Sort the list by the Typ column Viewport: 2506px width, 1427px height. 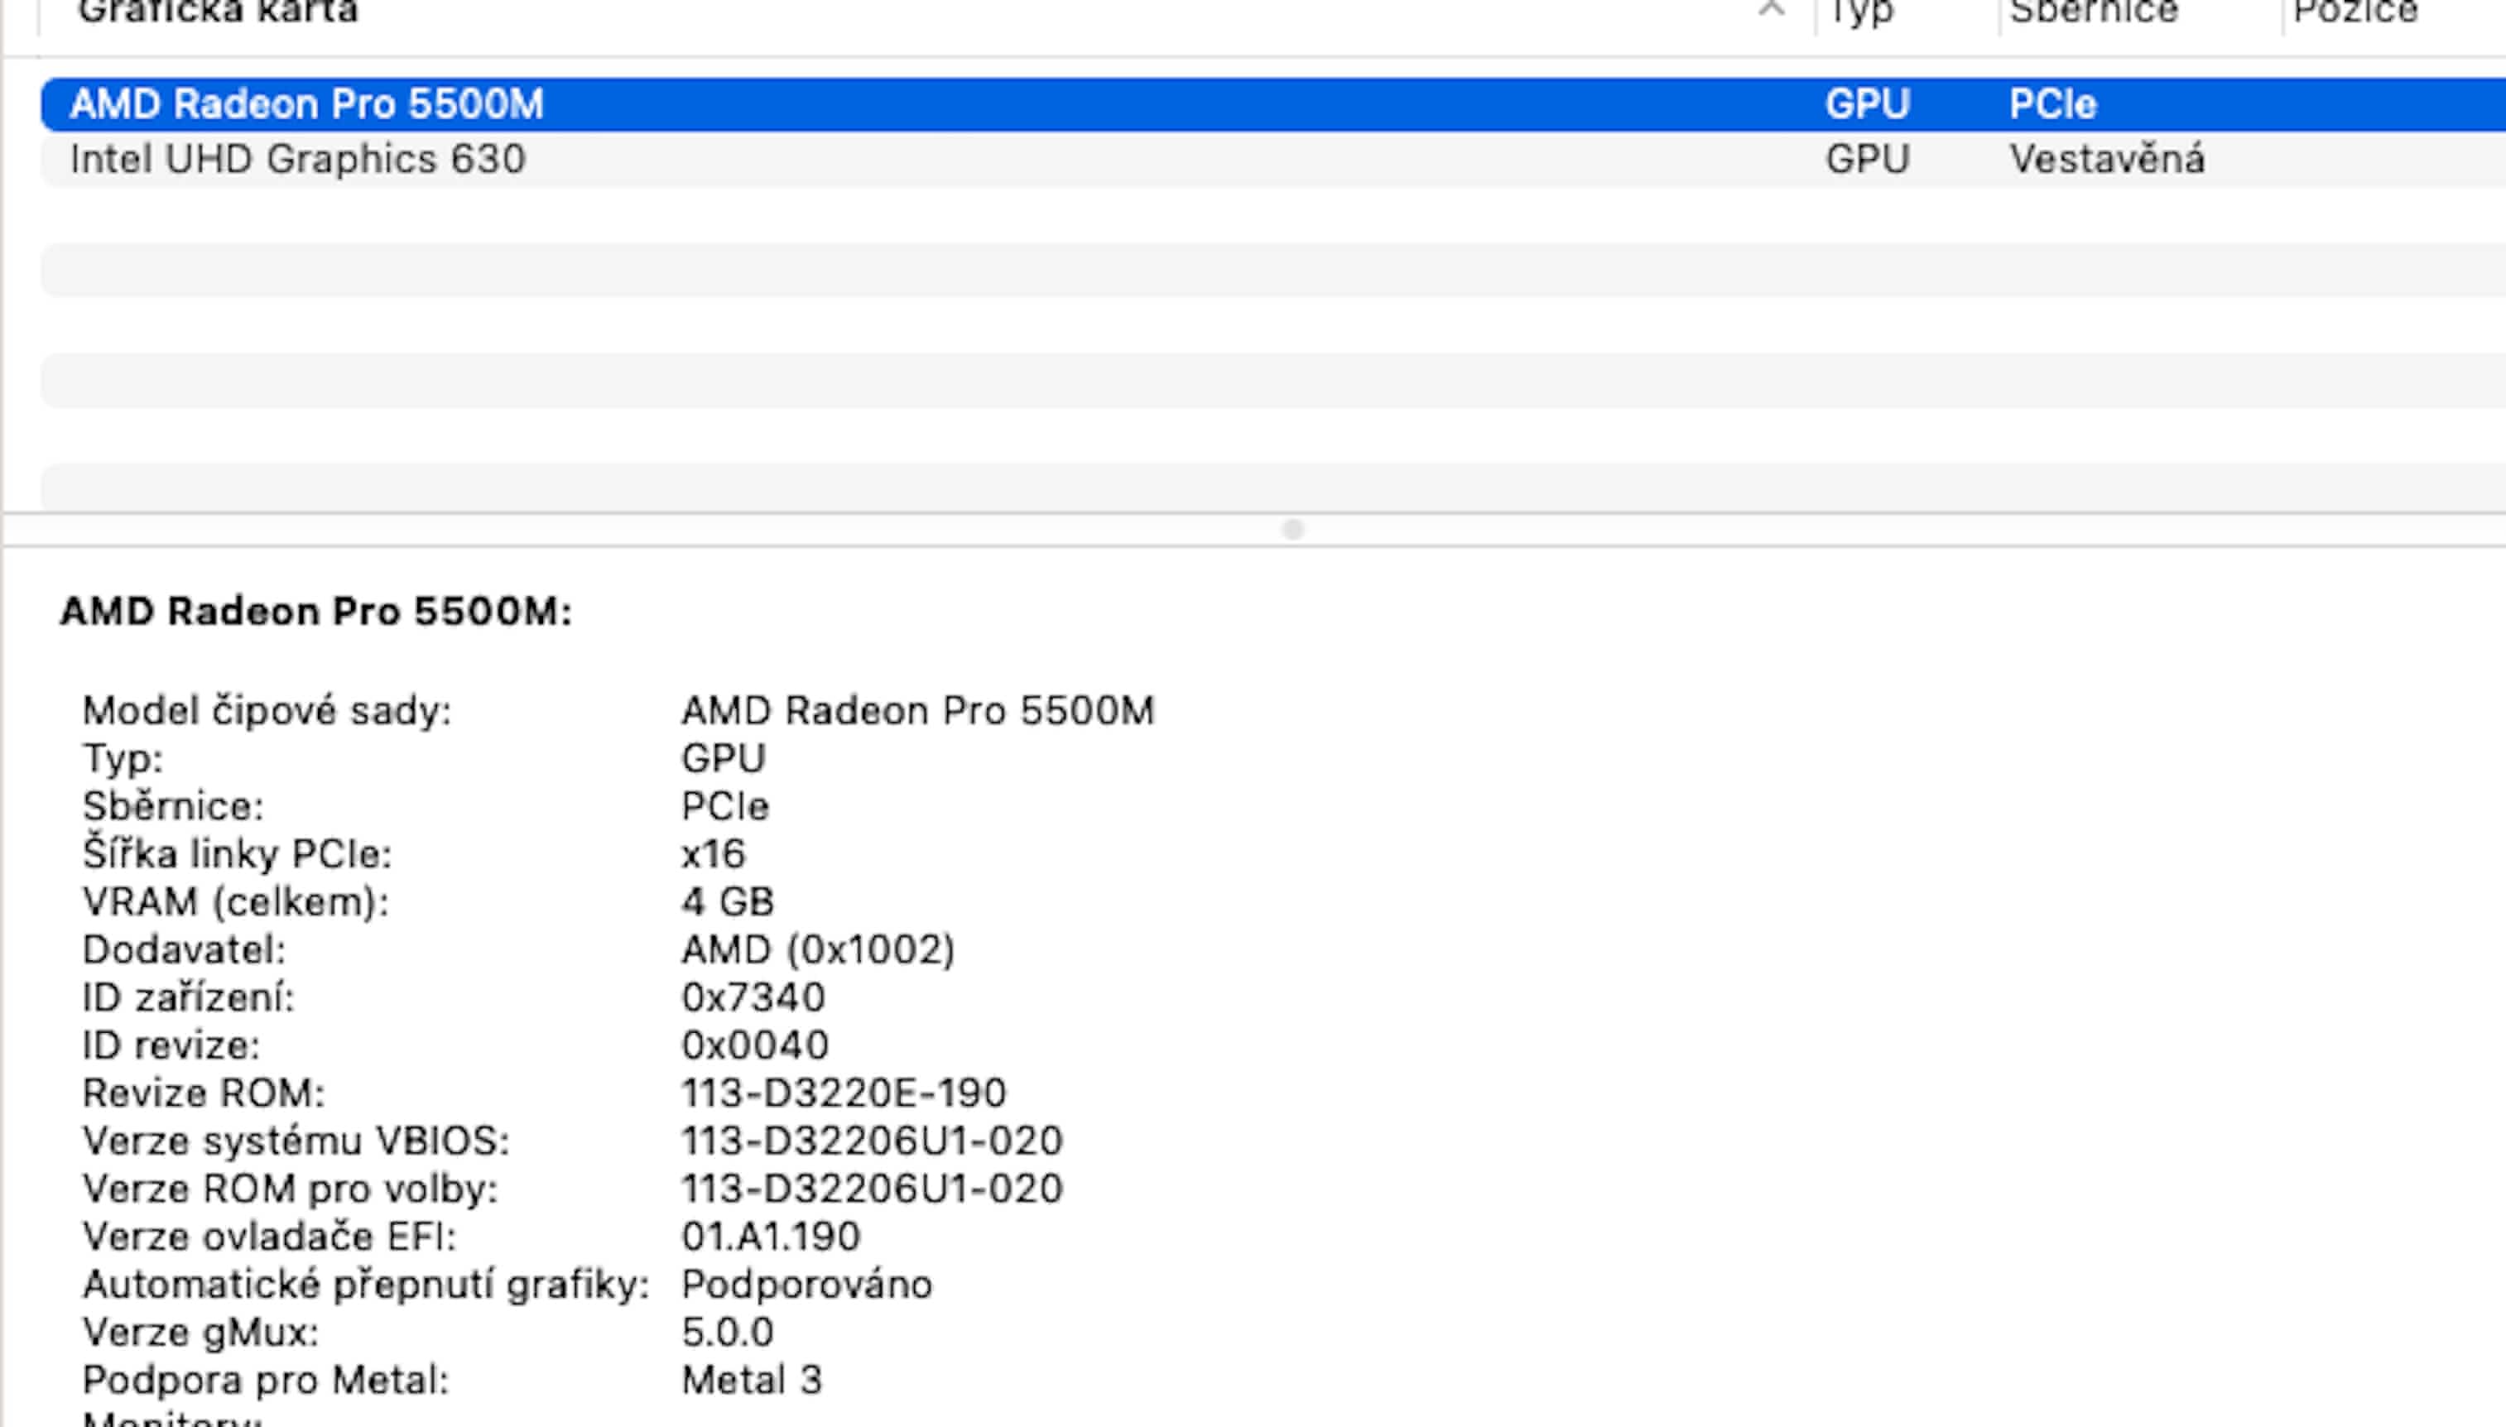[1862, 12]
